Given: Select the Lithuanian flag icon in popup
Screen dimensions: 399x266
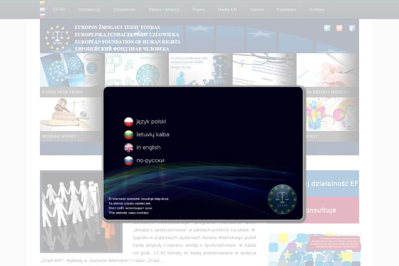Looking at the screenshot, I should 128,134.
